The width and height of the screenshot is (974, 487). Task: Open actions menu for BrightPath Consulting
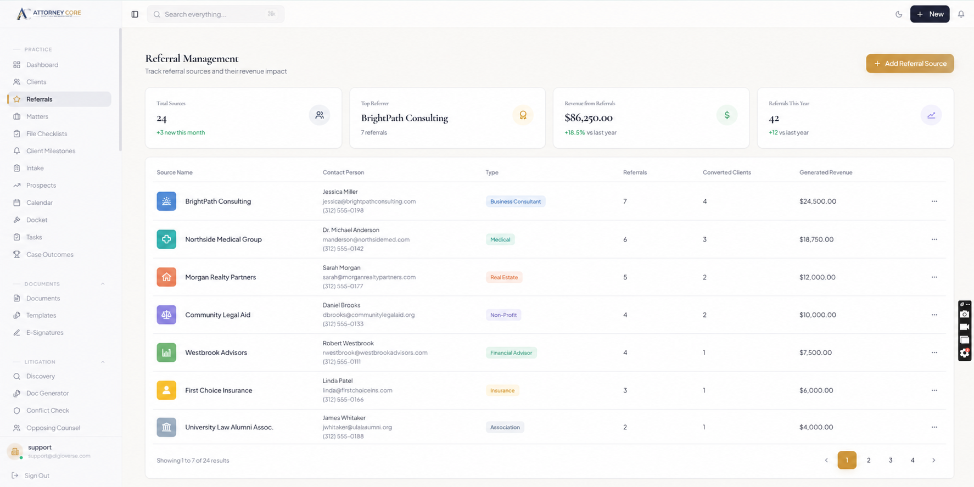coord(934,201)
